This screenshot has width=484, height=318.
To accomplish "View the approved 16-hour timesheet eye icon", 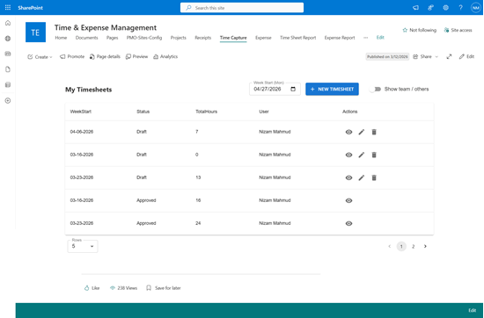I will (348, 200).
